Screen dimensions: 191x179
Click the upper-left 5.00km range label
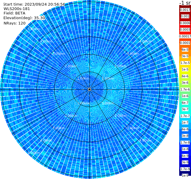point(34,29)
